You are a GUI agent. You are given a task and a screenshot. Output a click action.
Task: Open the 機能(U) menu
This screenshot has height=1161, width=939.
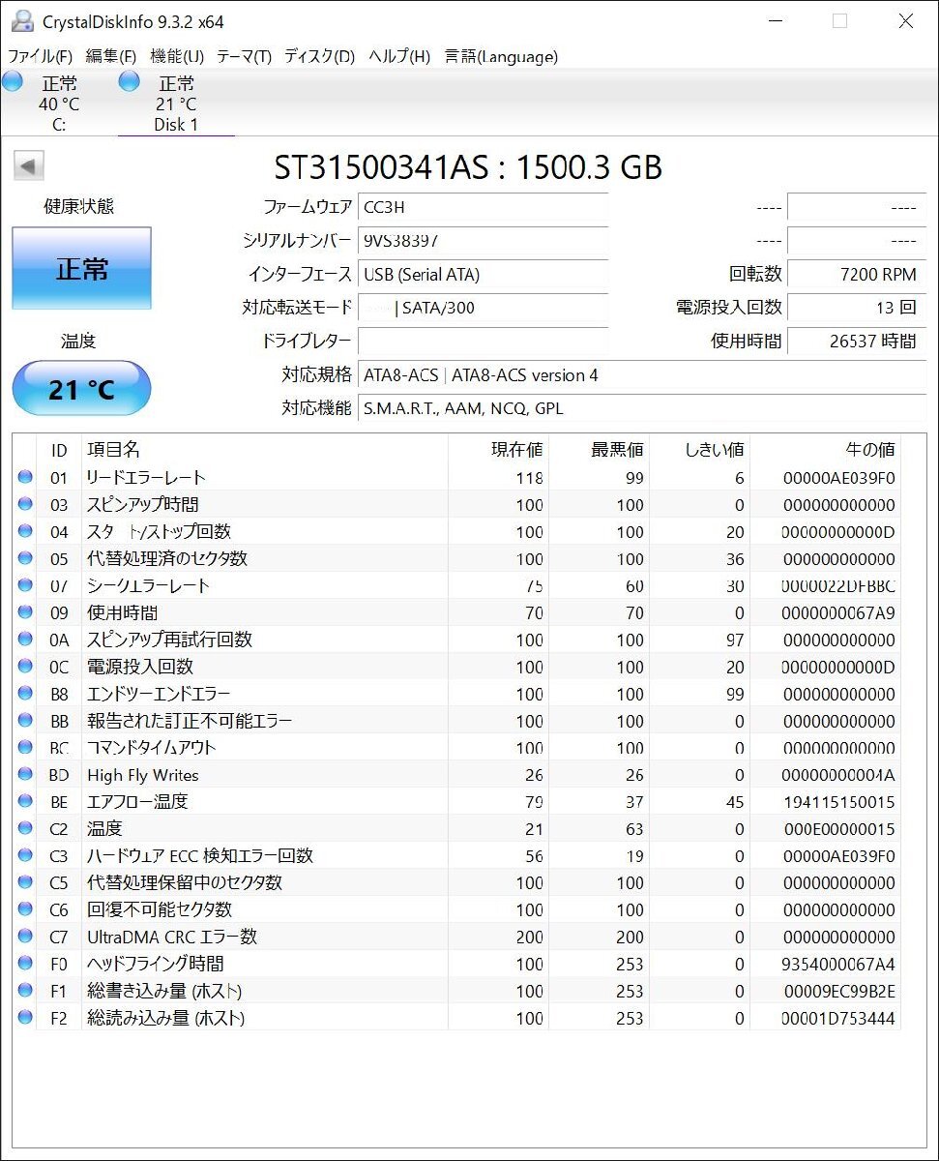[177, 56]
